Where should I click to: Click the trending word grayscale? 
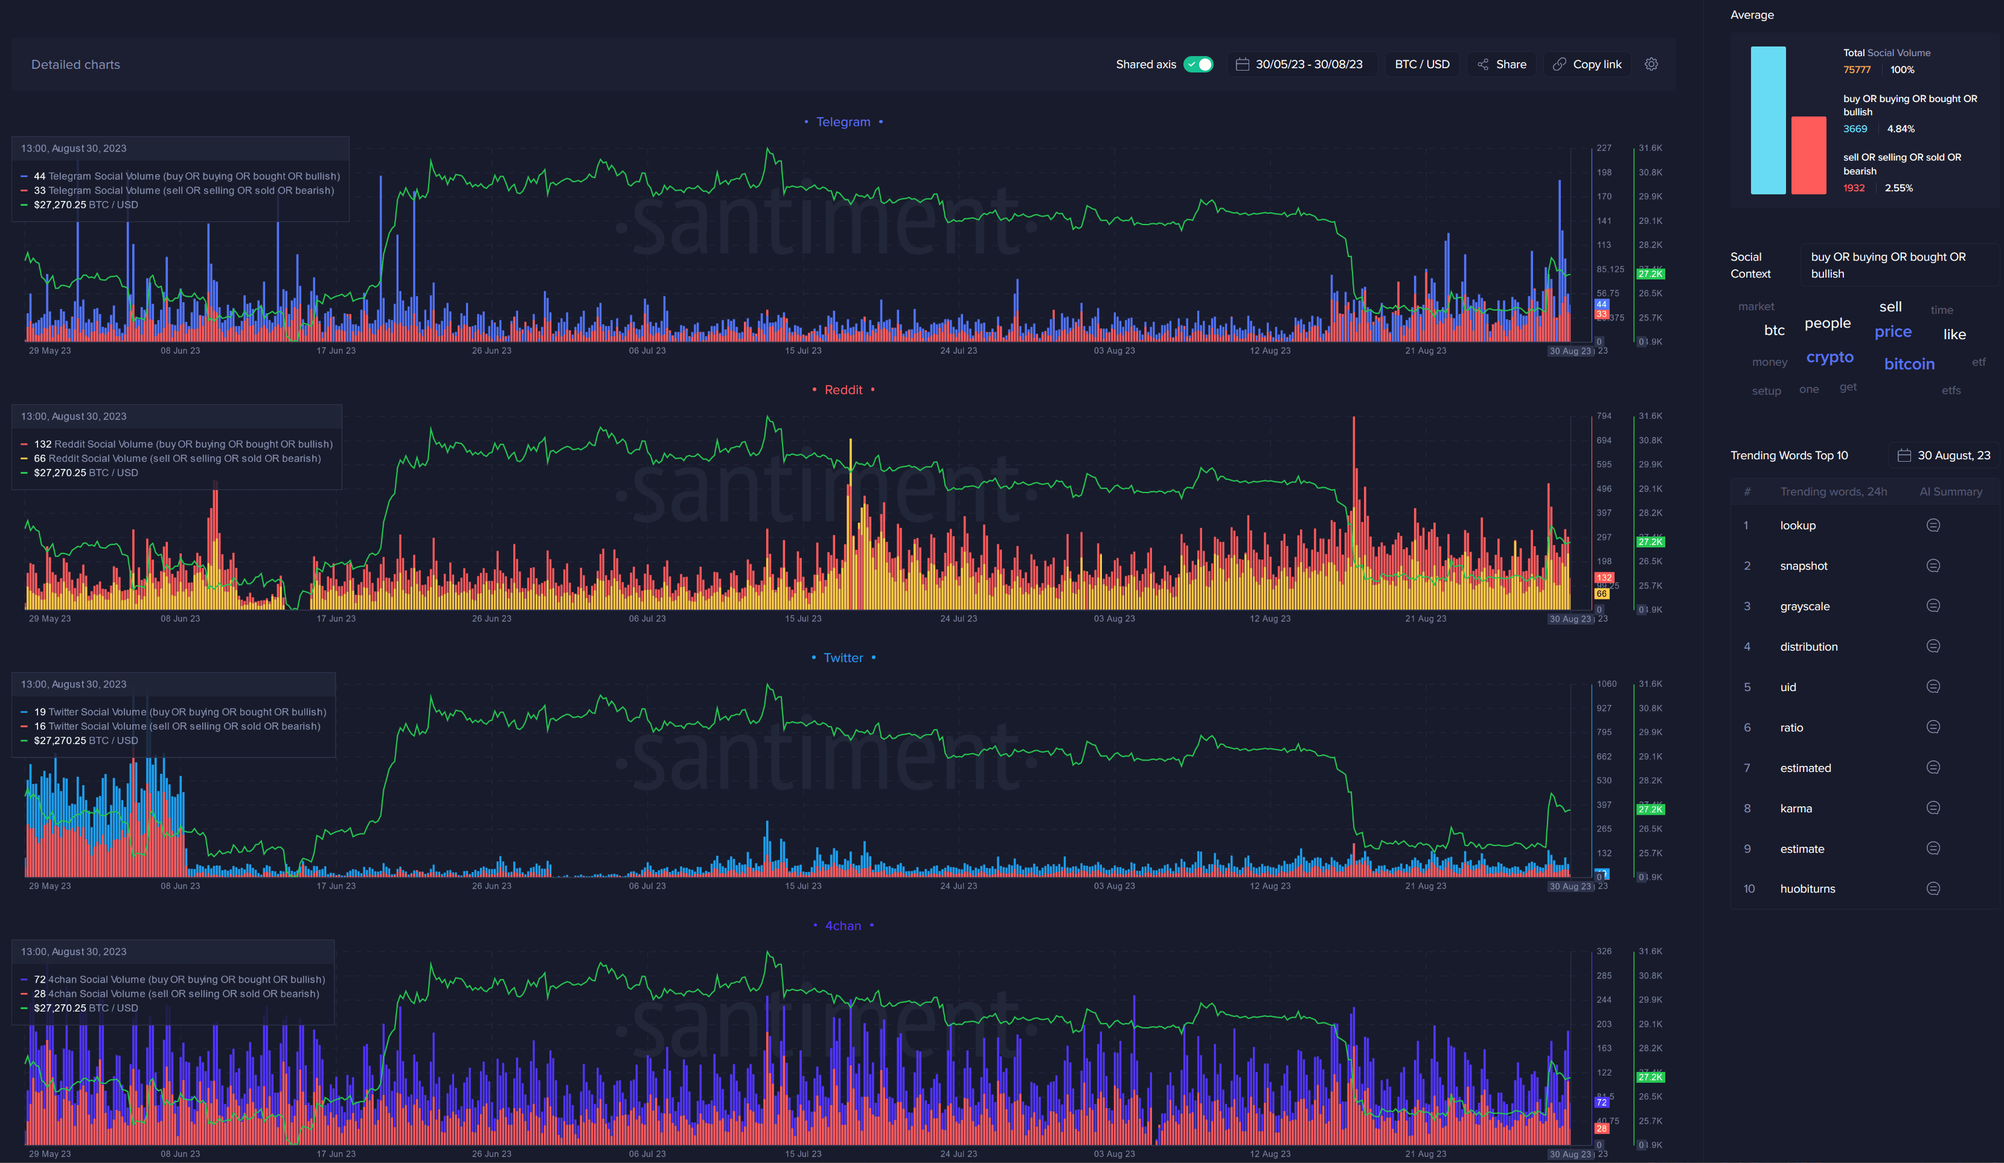1804,607
